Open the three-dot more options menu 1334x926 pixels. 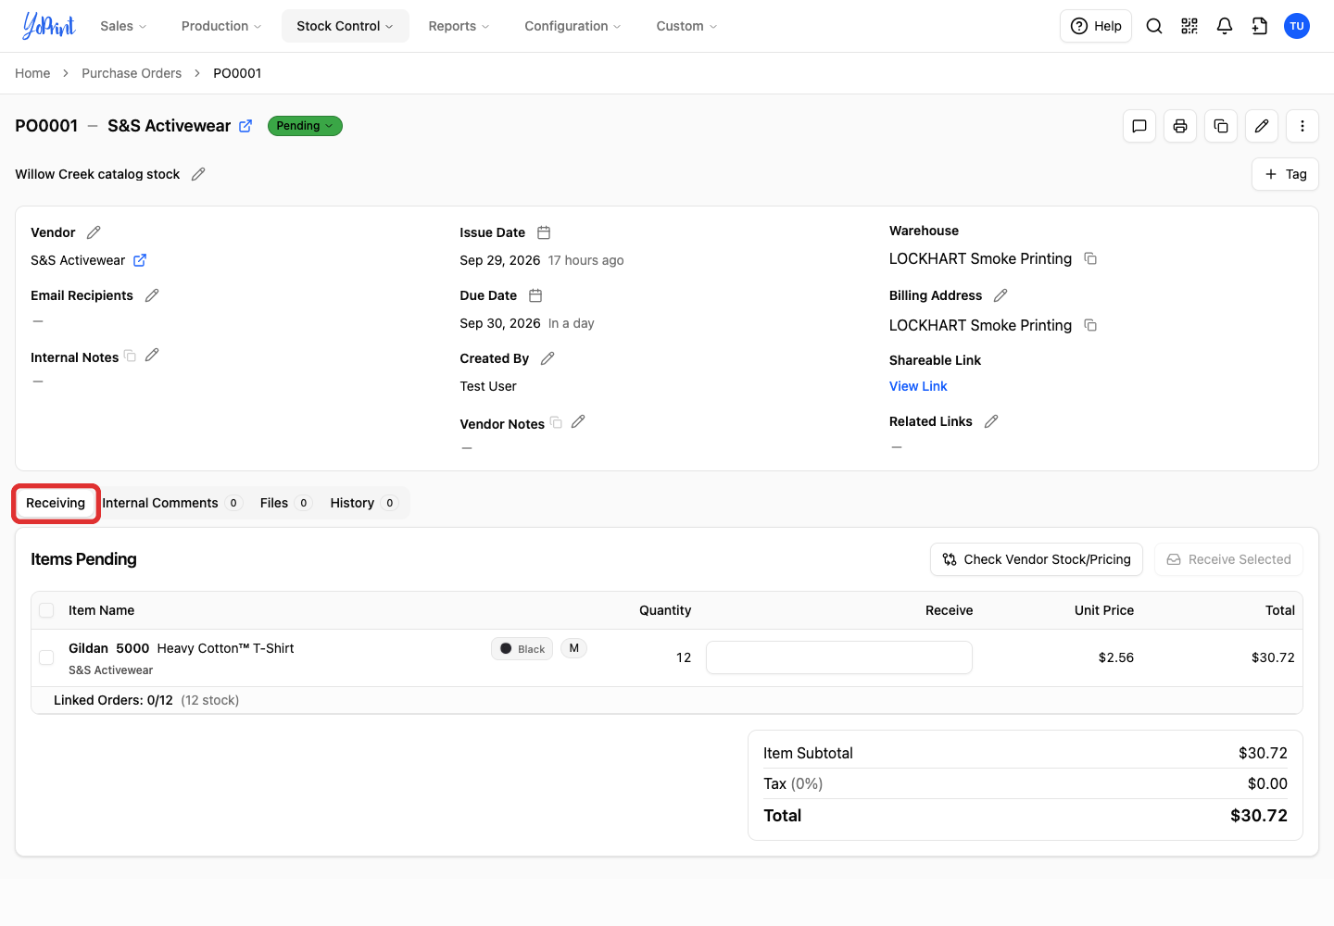pyautogui.click(x=1303, y=126)
